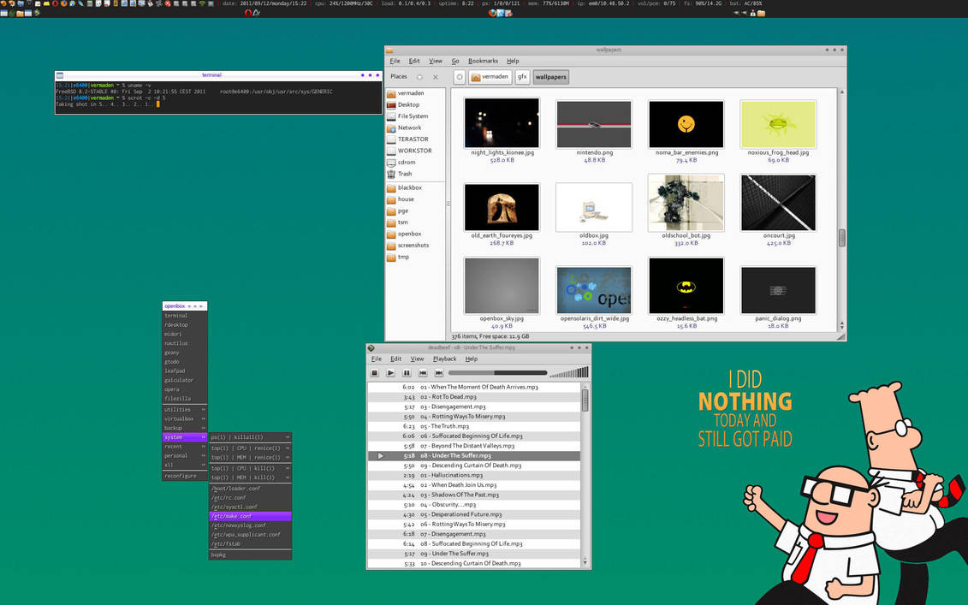Screen dimensions: 968x605
Task: Expand recent submenu in openbox menu
Action: 185,447
